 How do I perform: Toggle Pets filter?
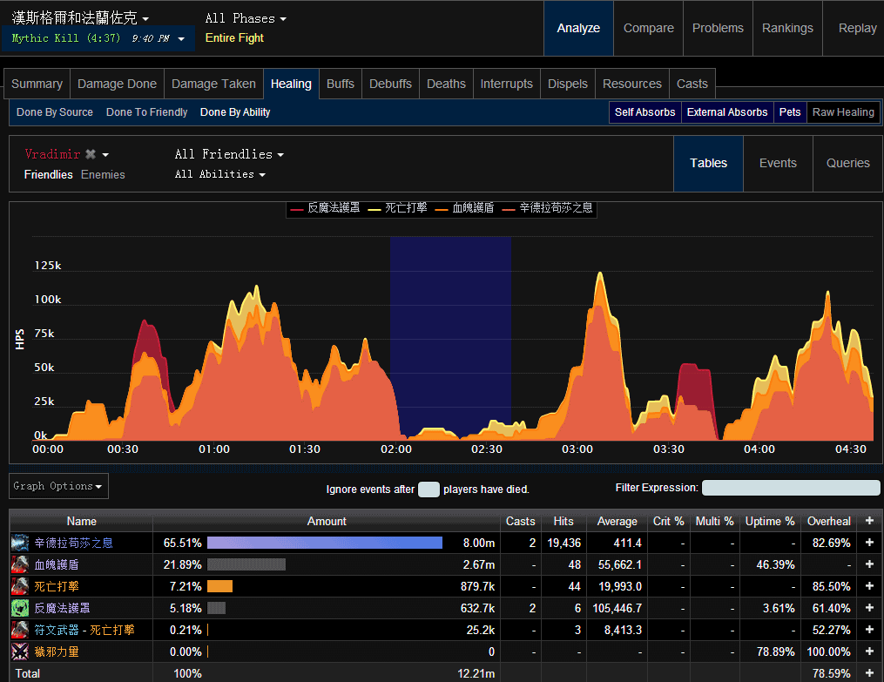790,112
